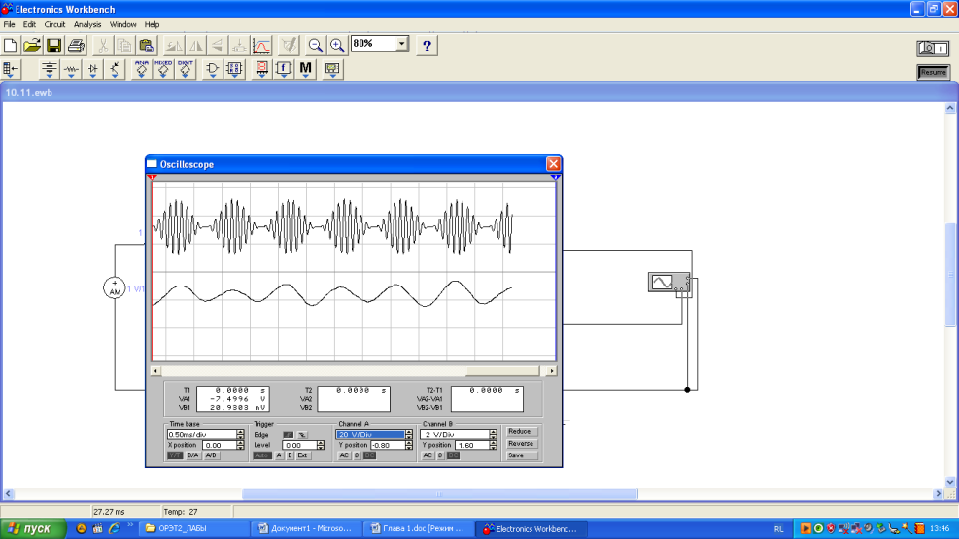The height and width of the screenshot is (539, 959).
Task: Open the Analysis menu
Action: point(87,25)
